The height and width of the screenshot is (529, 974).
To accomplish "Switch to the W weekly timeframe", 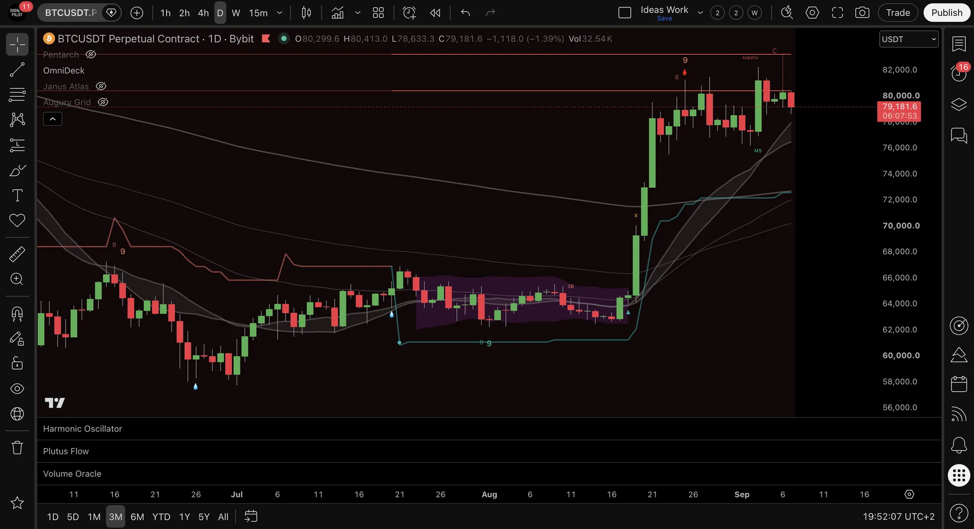I will pos(236,13).
